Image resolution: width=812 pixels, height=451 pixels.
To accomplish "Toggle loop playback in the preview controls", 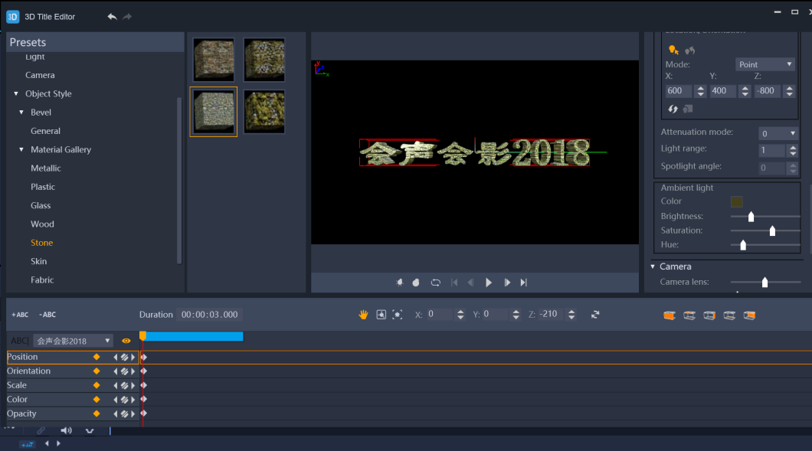I will click(x=436, y=283).
